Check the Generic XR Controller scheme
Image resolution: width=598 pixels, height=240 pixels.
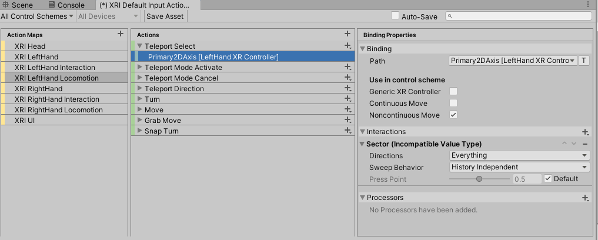pyautogui.click(x=453, y=92)
